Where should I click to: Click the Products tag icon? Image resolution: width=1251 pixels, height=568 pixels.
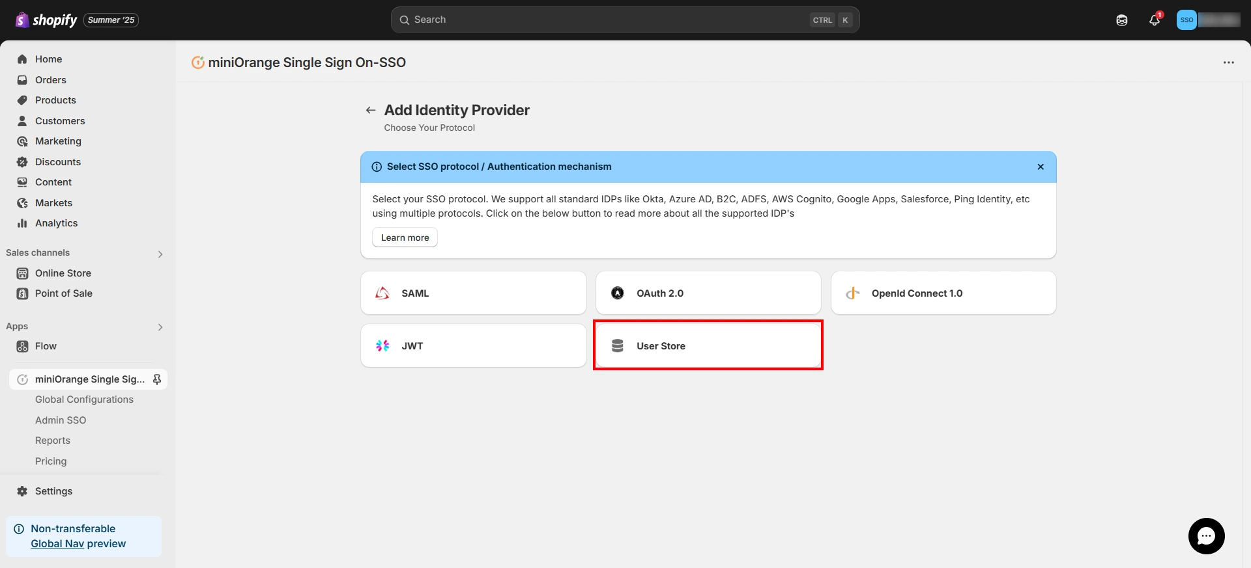pyautogui.click(x=22, y=100)
